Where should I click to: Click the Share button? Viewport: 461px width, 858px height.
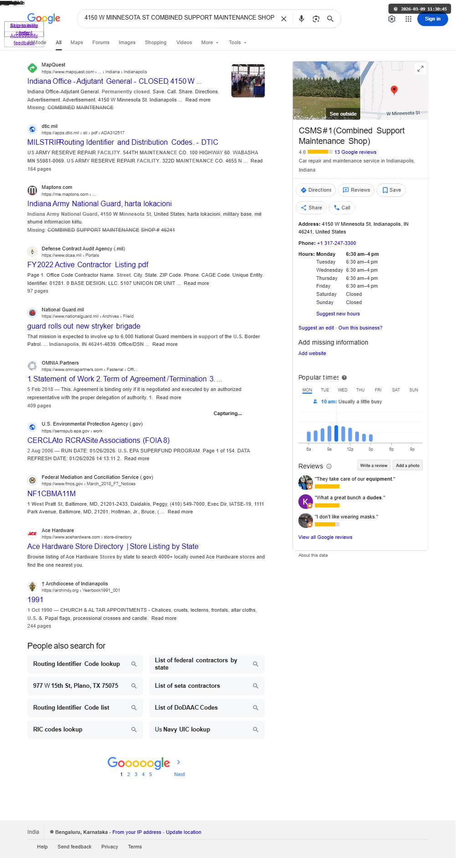[x=311, y=208]
